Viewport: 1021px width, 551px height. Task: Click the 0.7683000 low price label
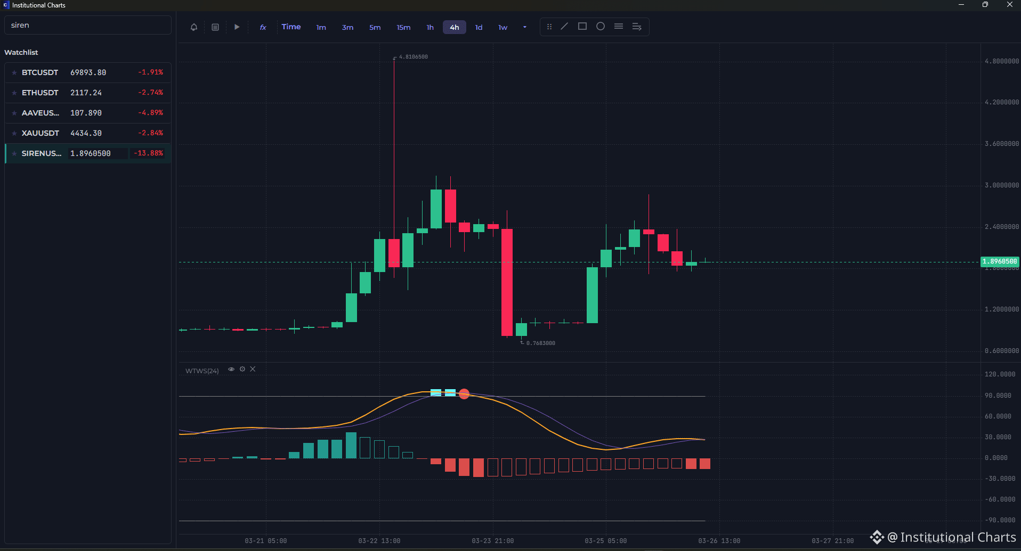click(x=541, y=343)
